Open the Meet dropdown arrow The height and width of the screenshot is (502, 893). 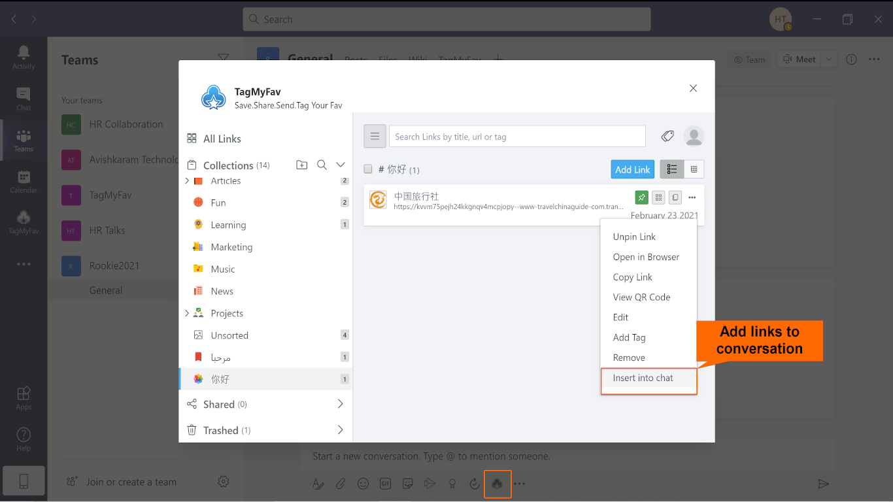(828, 59)
